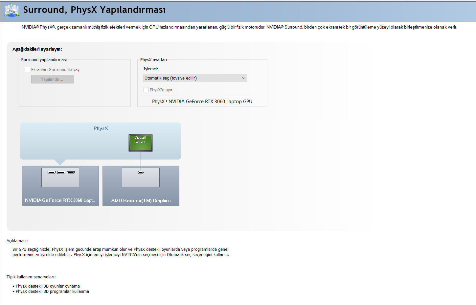Click the port icon on AMD Radeon card
This screenshot has height=305, width=476.
[141, 172]
